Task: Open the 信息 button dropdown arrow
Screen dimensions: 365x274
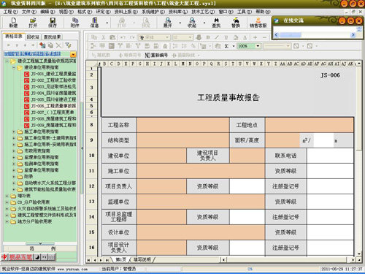Action: click(x=107, y=23)
